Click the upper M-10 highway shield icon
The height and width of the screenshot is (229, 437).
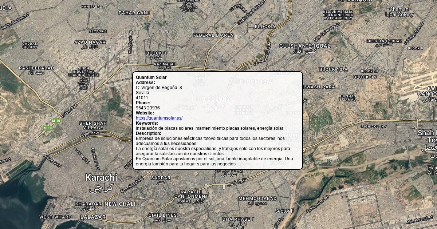(x=56, y=121)
